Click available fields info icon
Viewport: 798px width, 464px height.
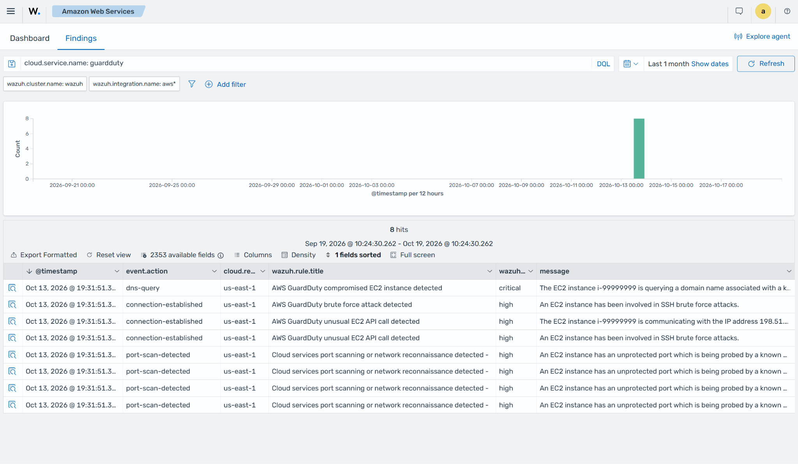pyautogui.click(x=221, y=255)
